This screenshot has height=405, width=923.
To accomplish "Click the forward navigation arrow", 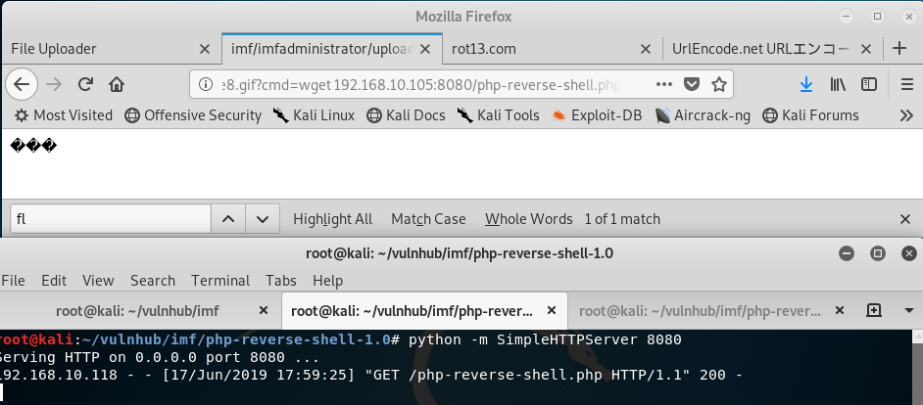I will pyautogui.click(x=54, y=85).
